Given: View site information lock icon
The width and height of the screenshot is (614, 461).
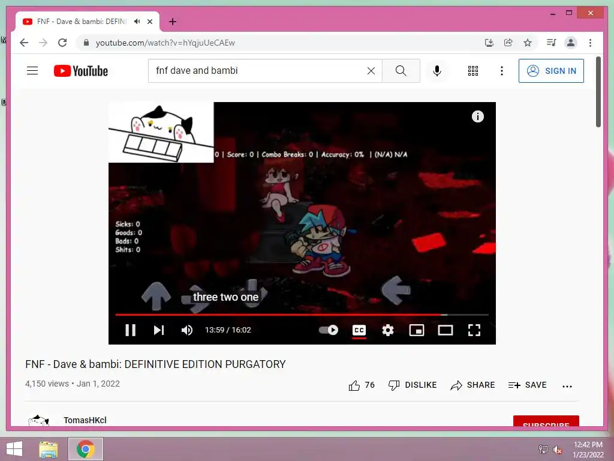Looking at the screenshot, I should [x=86, y=43].
